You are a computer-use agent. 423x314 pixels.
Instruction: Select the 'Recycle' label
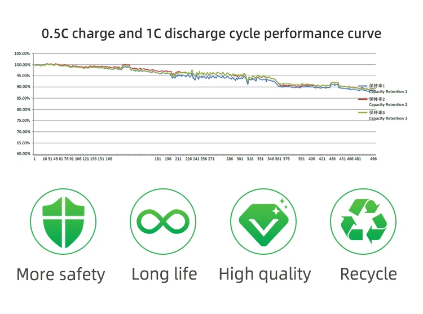click(368, 275)
